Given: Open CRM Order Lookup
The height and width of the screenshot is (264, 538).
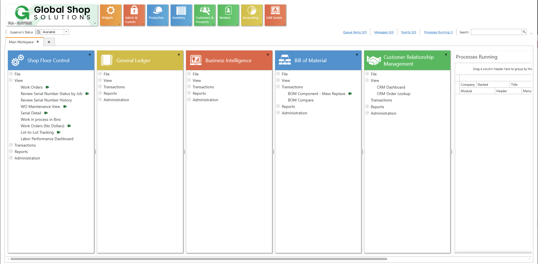Looking at the screenshot, I should tap(393, 94).
